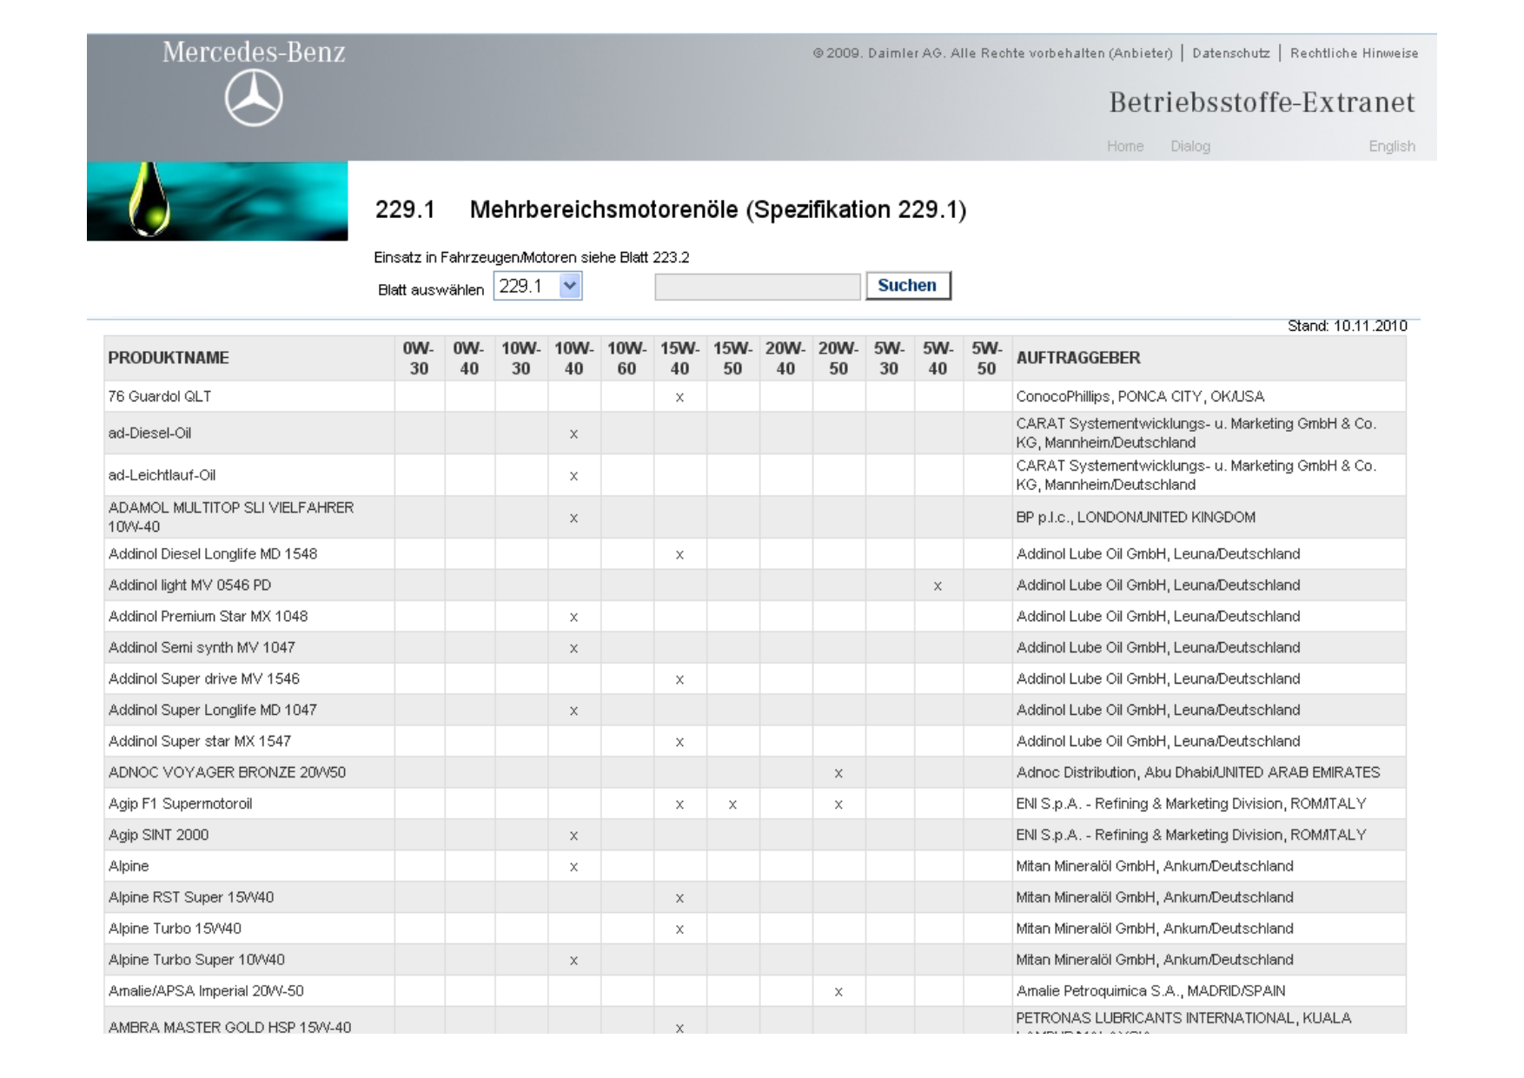Click the 5W-50 column header

[x=987, y=358]
